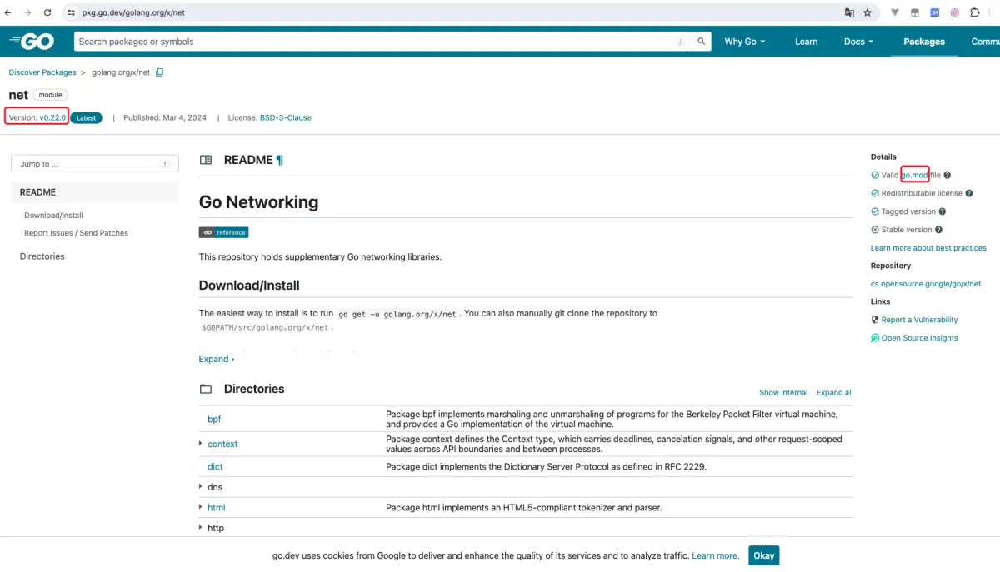Open the browser extensions puzzle icon
The height and width of the screenshot is (572, 1000).
pyautogui.click(x=975, y=12)
